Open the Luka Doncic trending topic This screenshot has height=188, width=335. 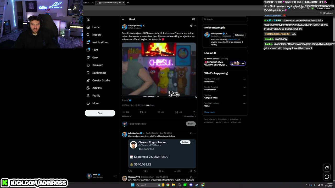(x=210, y=90)
